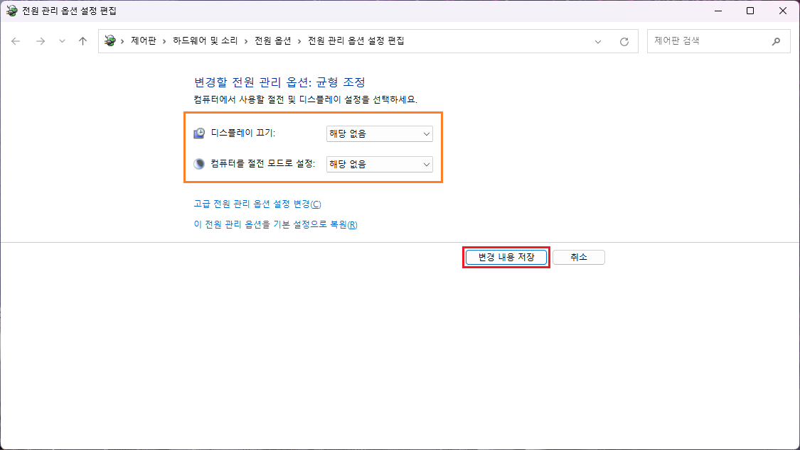The image size is (800, 450).
Task: Click the forward navigation arrow
Action: coord(40,41)
